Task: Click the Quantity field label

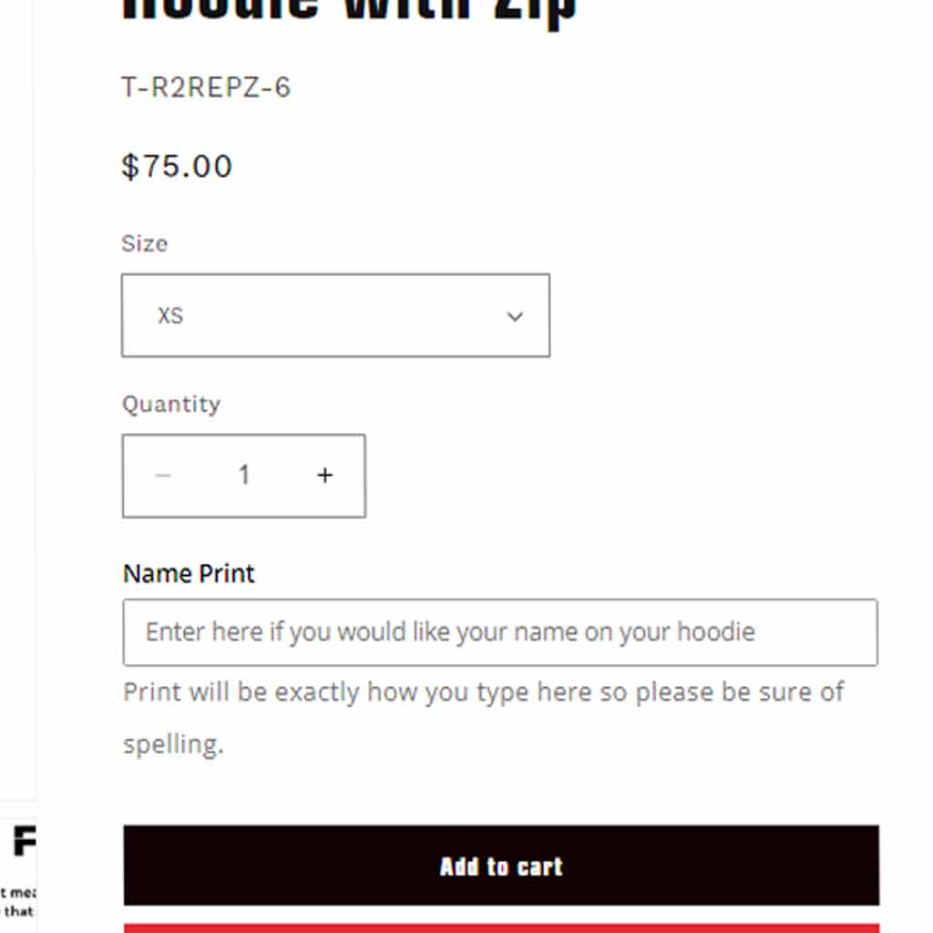Action: tap(171, 404)
